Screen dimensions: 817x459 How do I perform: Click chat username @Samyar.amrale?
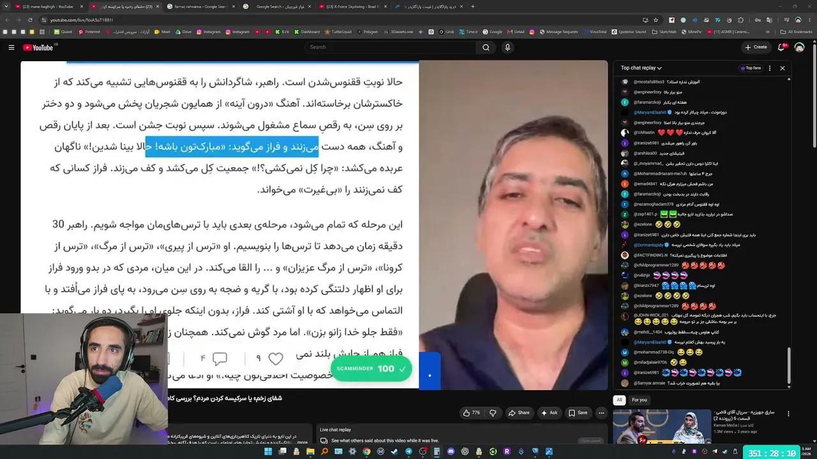click(x=649, y=383)
